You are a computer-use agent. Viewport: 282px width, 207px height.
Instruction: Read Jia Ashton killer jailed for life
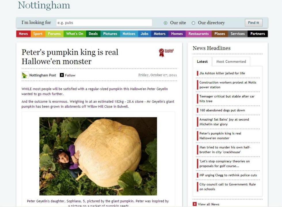pos(222,73)
